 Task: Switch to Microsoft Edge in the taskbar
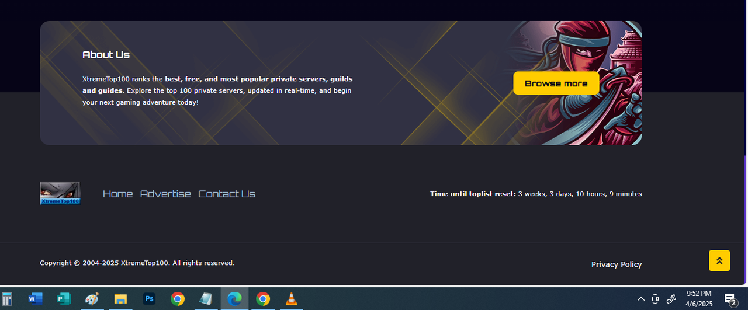click(x=234, y=299)
